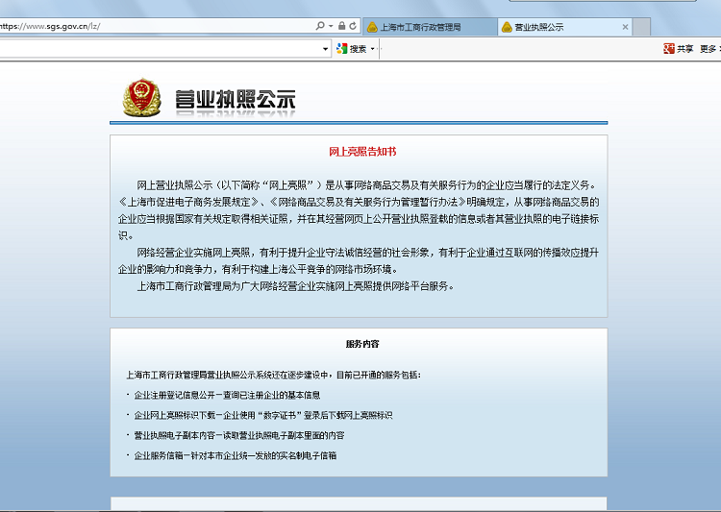Refresh the page with the reload icon

click(353, 26)
